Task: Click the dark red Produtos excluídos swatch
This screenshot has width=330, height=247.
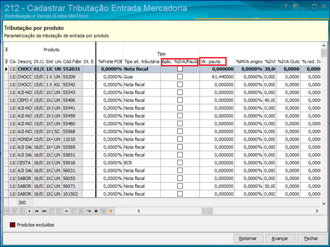Action: [12, 225]
